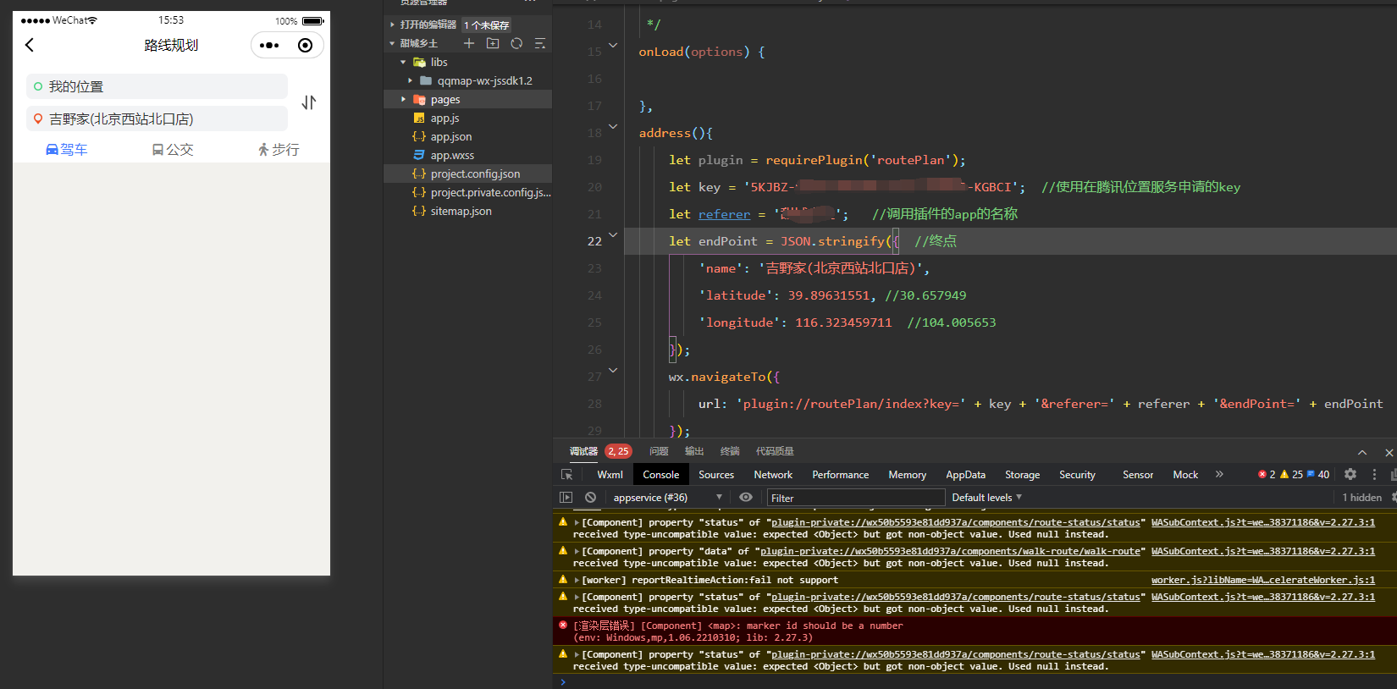The image size is (1397, 689).
Task: Toggle the console sidebar
Action: click(x=566, y=498)
